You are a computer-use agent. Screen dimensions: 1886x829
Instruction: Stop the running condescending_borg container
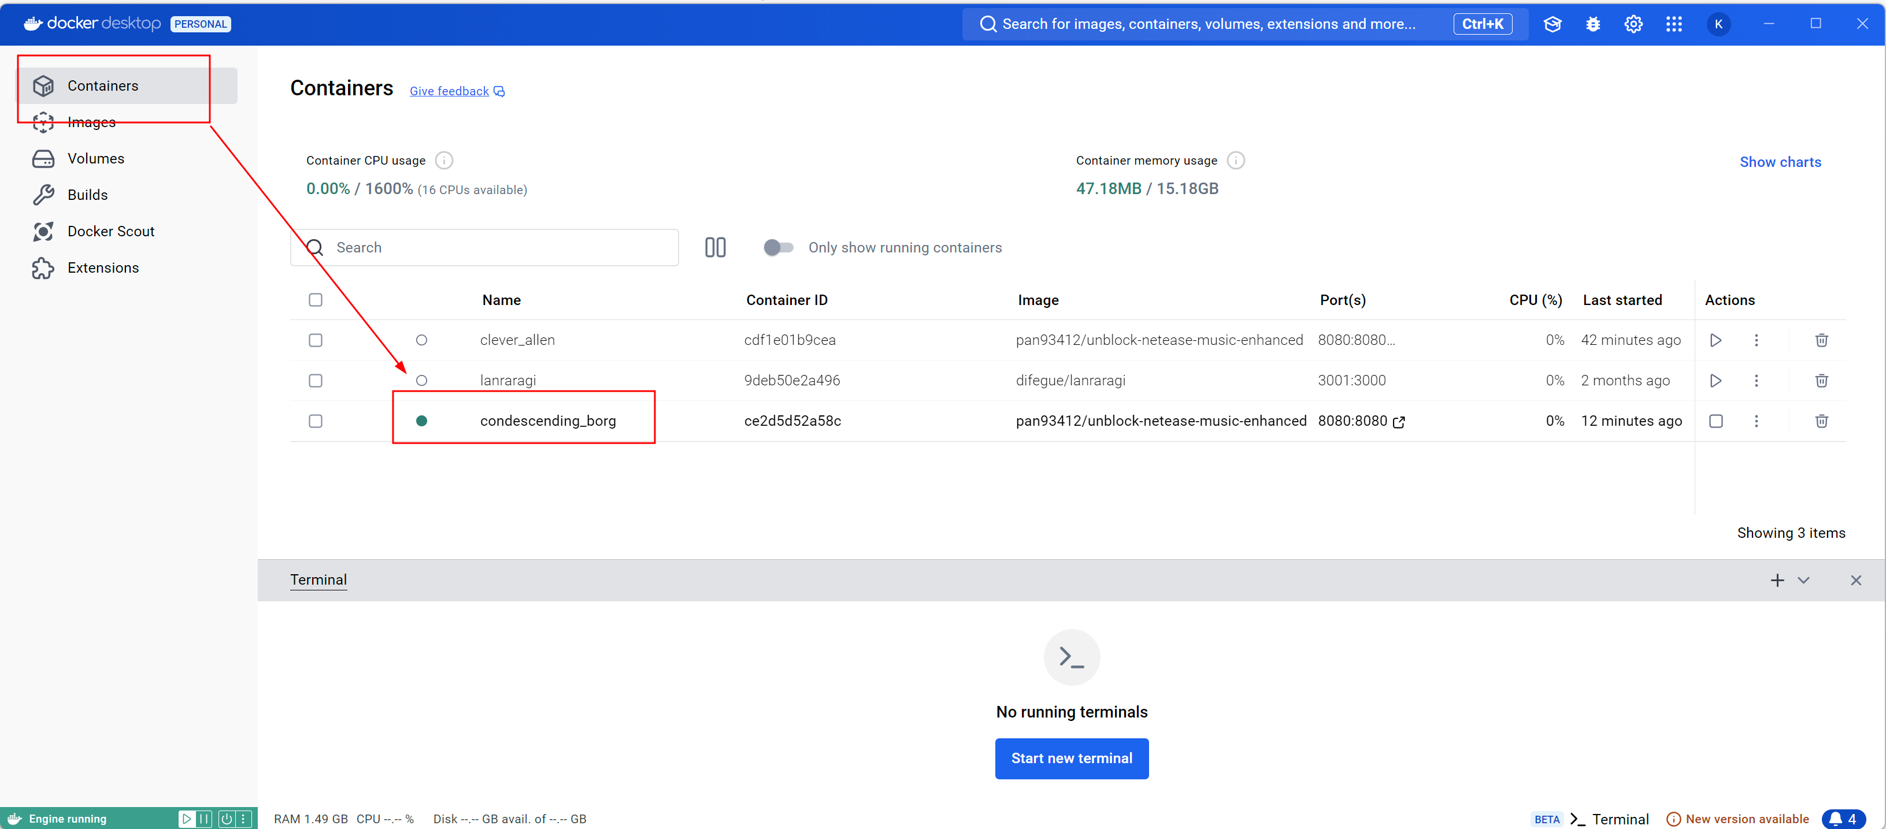(x=1715, y=421)
